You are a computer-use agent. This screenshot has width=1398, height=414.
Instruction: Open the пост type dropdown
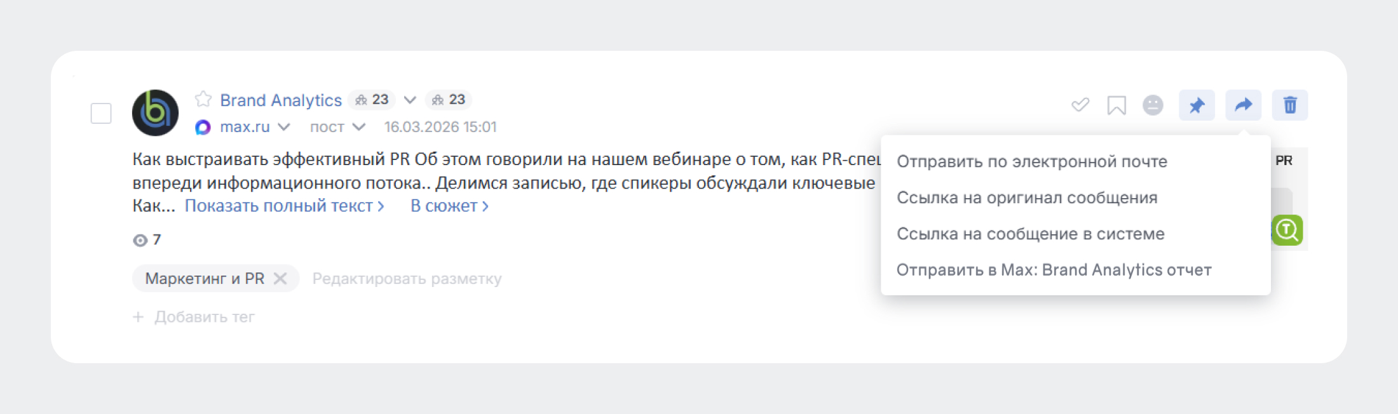359,127
